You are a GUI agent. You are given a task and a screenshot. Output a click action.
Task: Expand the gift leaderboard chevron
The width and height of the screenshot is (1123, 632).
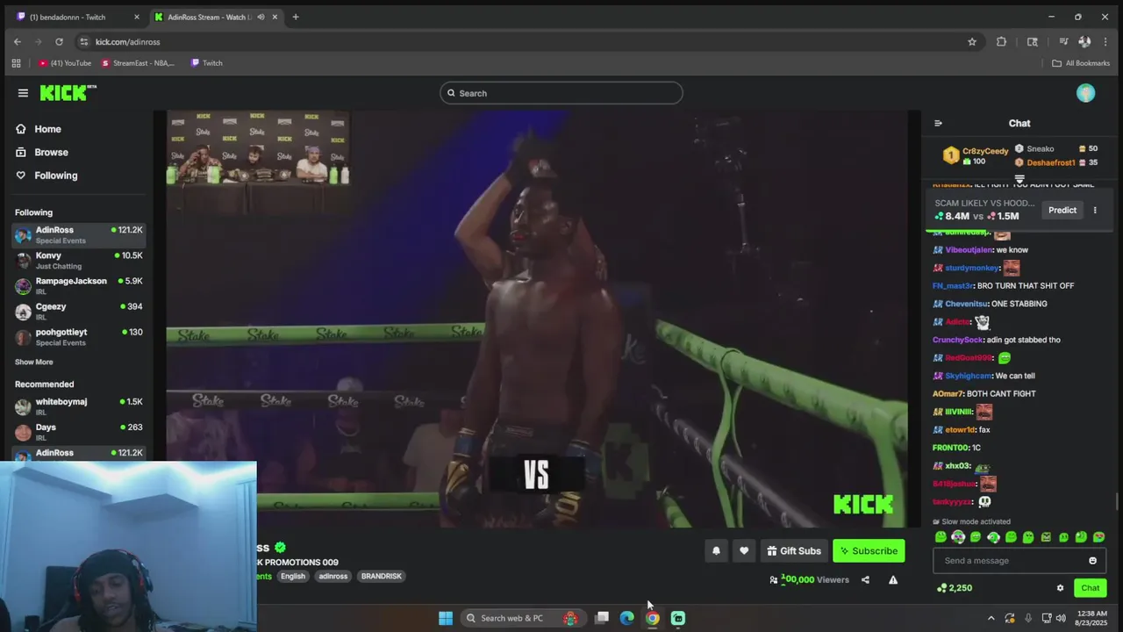click(1019, 179)
